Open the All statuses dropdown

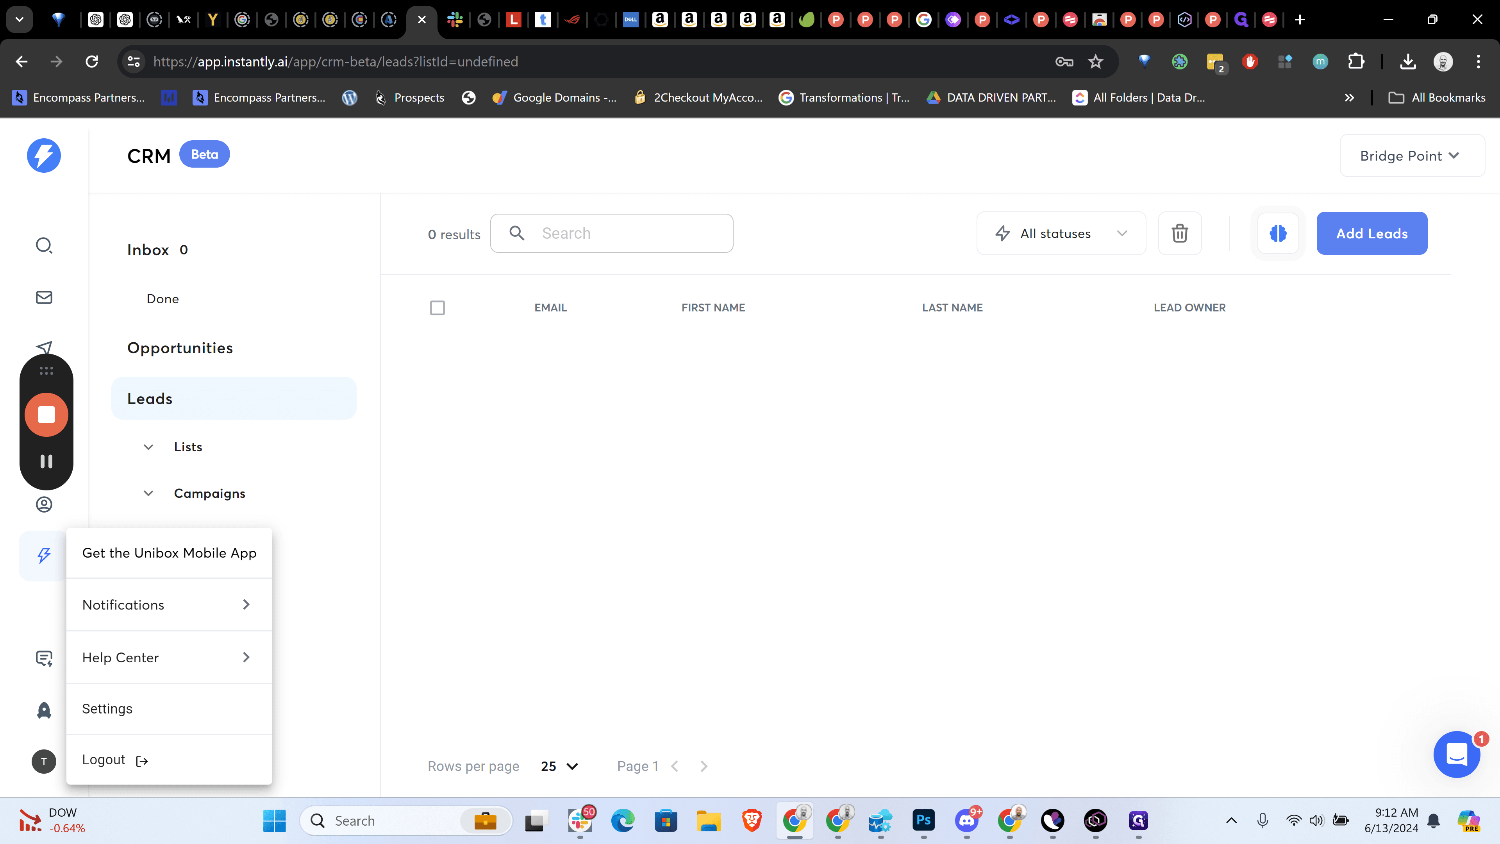[1061, 233]
